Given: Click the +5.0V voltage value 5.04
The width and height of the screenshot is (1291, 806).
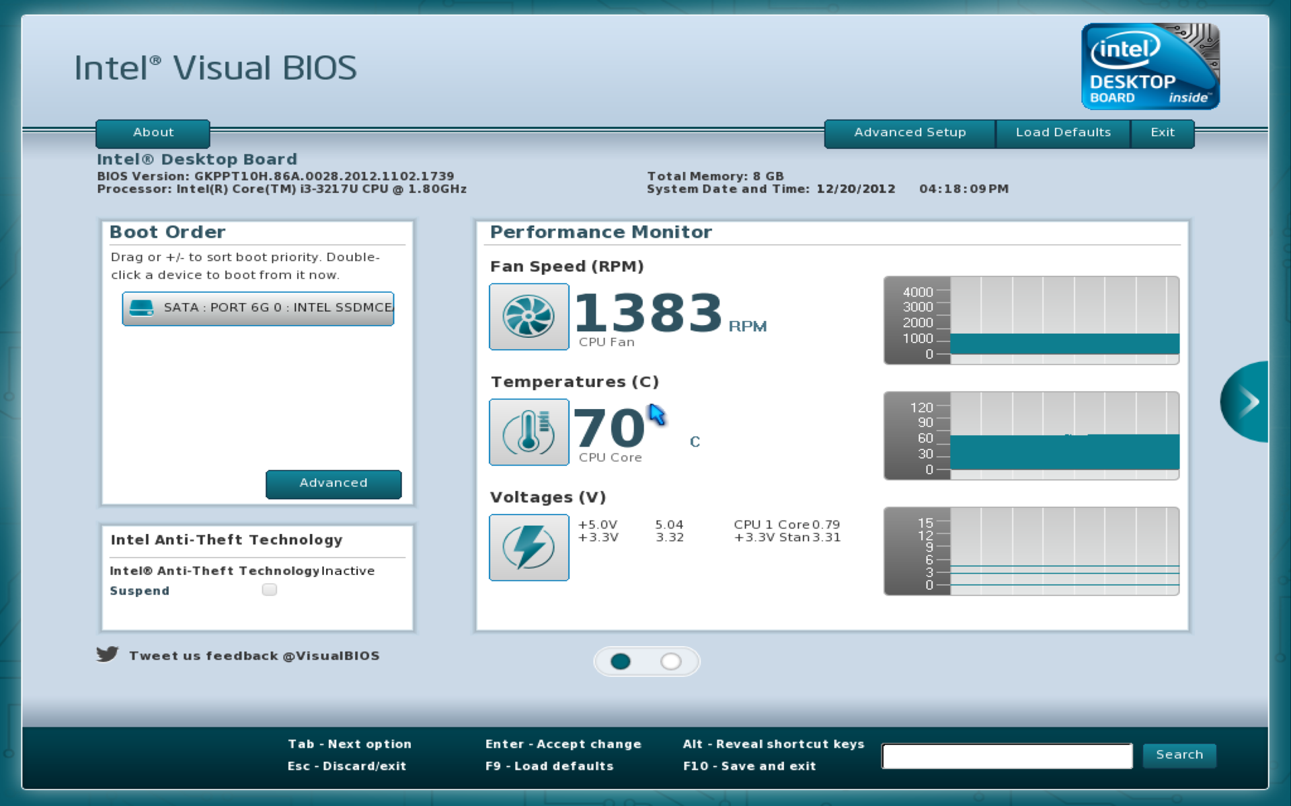Looking at the screenshot, I should 669,525.
